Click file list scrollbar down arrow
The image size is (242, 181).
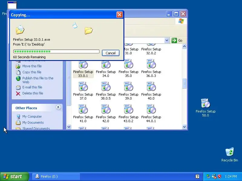184,127
